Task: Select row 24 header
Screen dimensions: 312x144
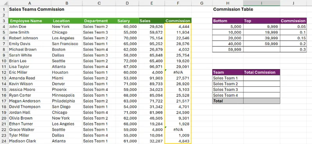Action: tap(4, 141)
